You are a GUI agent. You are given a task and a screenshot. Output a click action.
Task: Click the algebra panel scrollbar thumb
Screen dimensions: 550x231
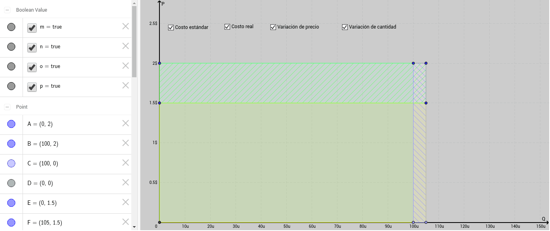pos(134,41)
